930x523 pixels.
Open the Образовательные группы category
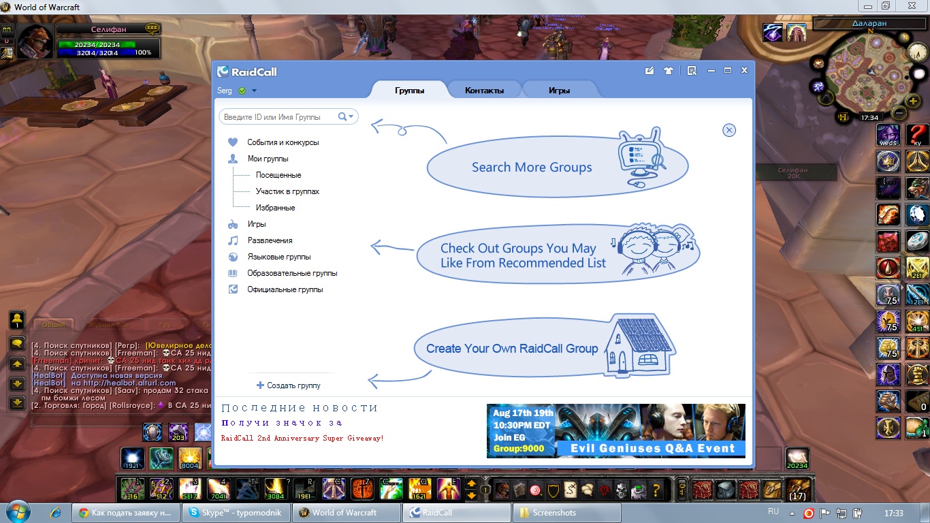[292, 273]
